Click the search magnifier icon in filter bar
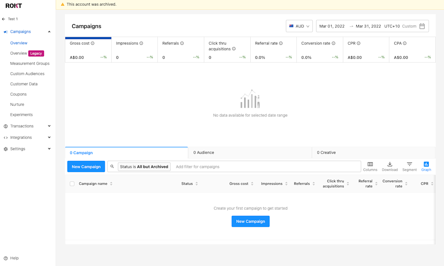Viewport: 444px width, 266px height. (x=112, y=167)
